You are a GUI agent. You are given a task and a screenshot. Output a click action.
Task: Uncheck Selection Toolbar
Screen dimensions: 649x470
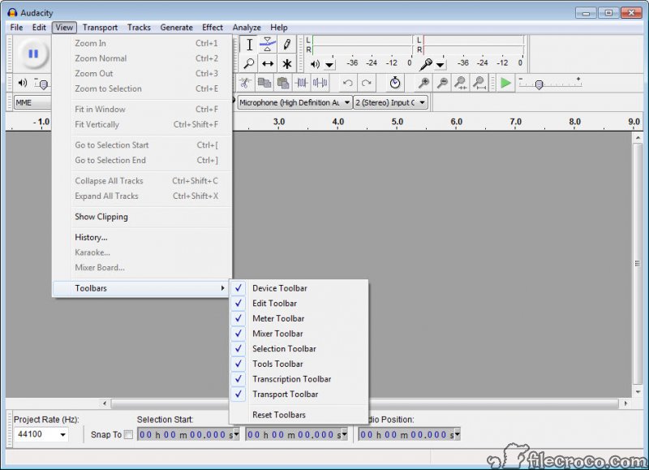click(298, 349)
